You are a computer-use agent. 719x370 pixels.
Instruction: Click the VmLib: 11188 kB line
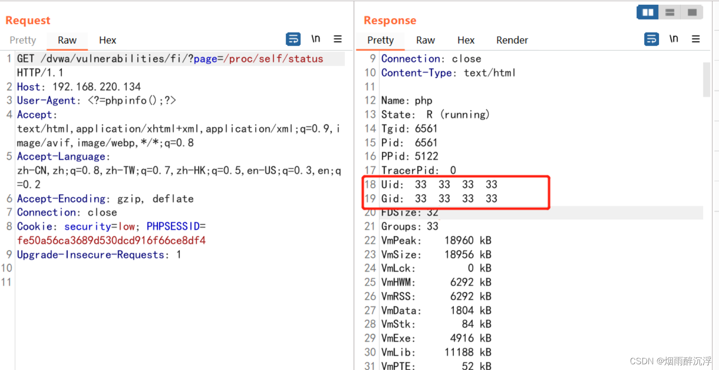pos(436,352)
